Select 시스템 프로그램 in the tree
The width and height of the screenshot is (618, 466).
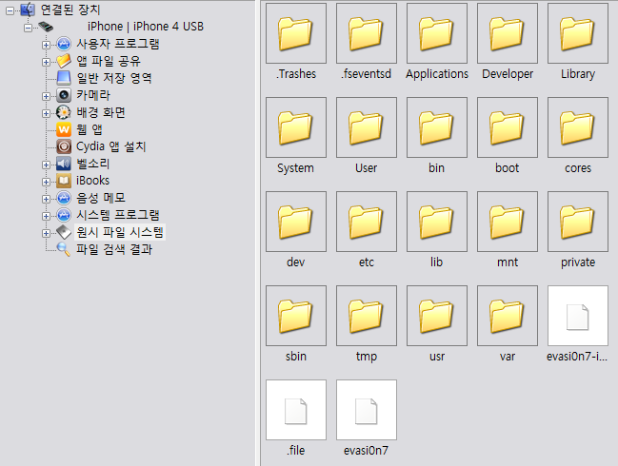(x=118, y=215)
